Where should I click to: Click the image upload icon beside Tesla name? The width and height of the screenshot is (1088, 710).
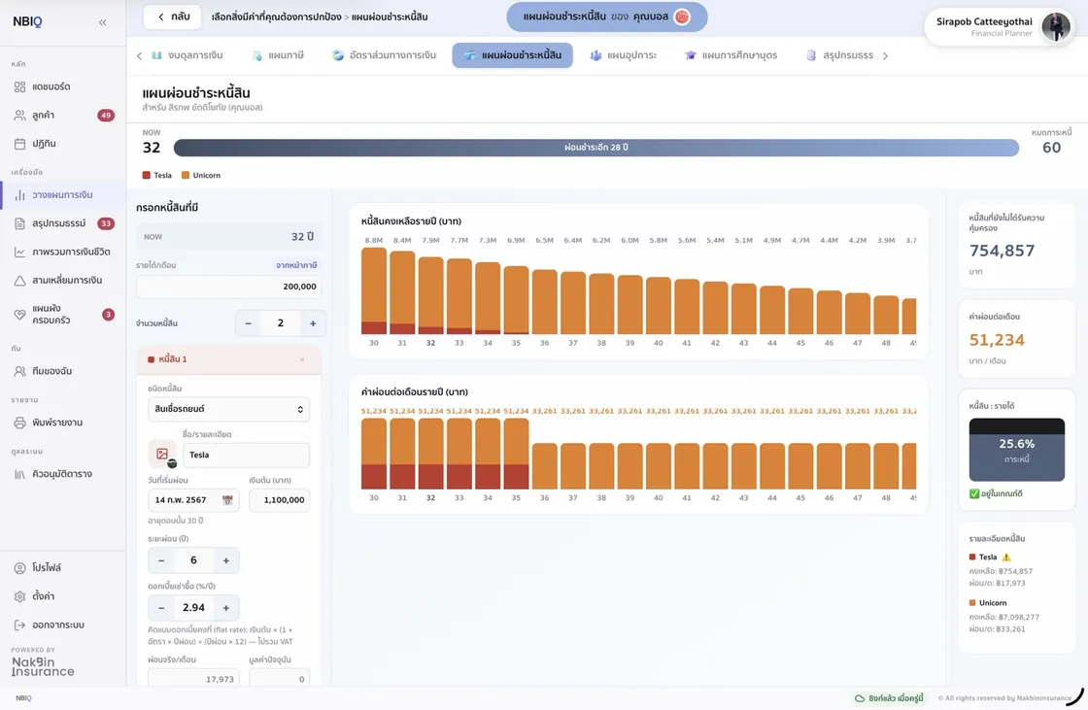(x=162, y=455)
